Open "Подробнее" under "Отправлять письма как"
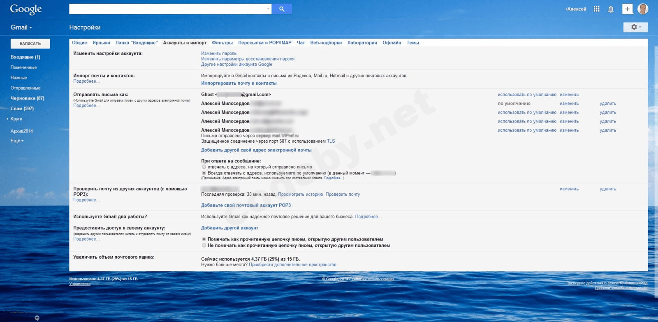658x322 pixels. [x=86, y=106]
